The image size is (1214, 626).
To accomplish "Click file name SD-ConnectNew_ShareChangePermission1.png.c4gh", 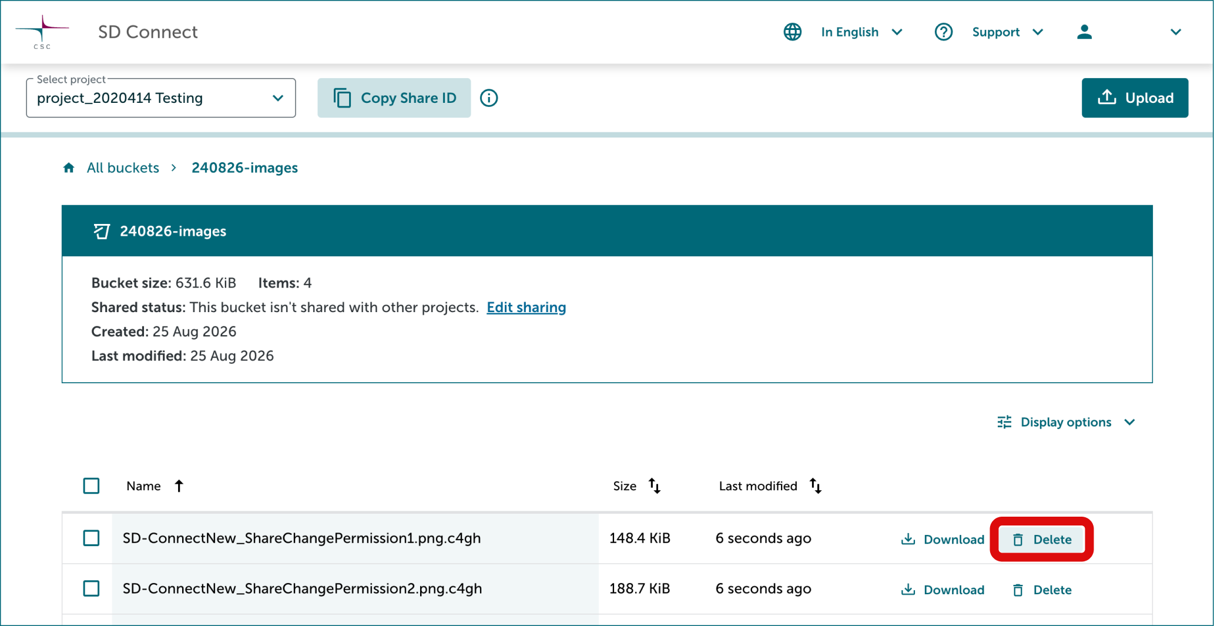I will point(301,538).
